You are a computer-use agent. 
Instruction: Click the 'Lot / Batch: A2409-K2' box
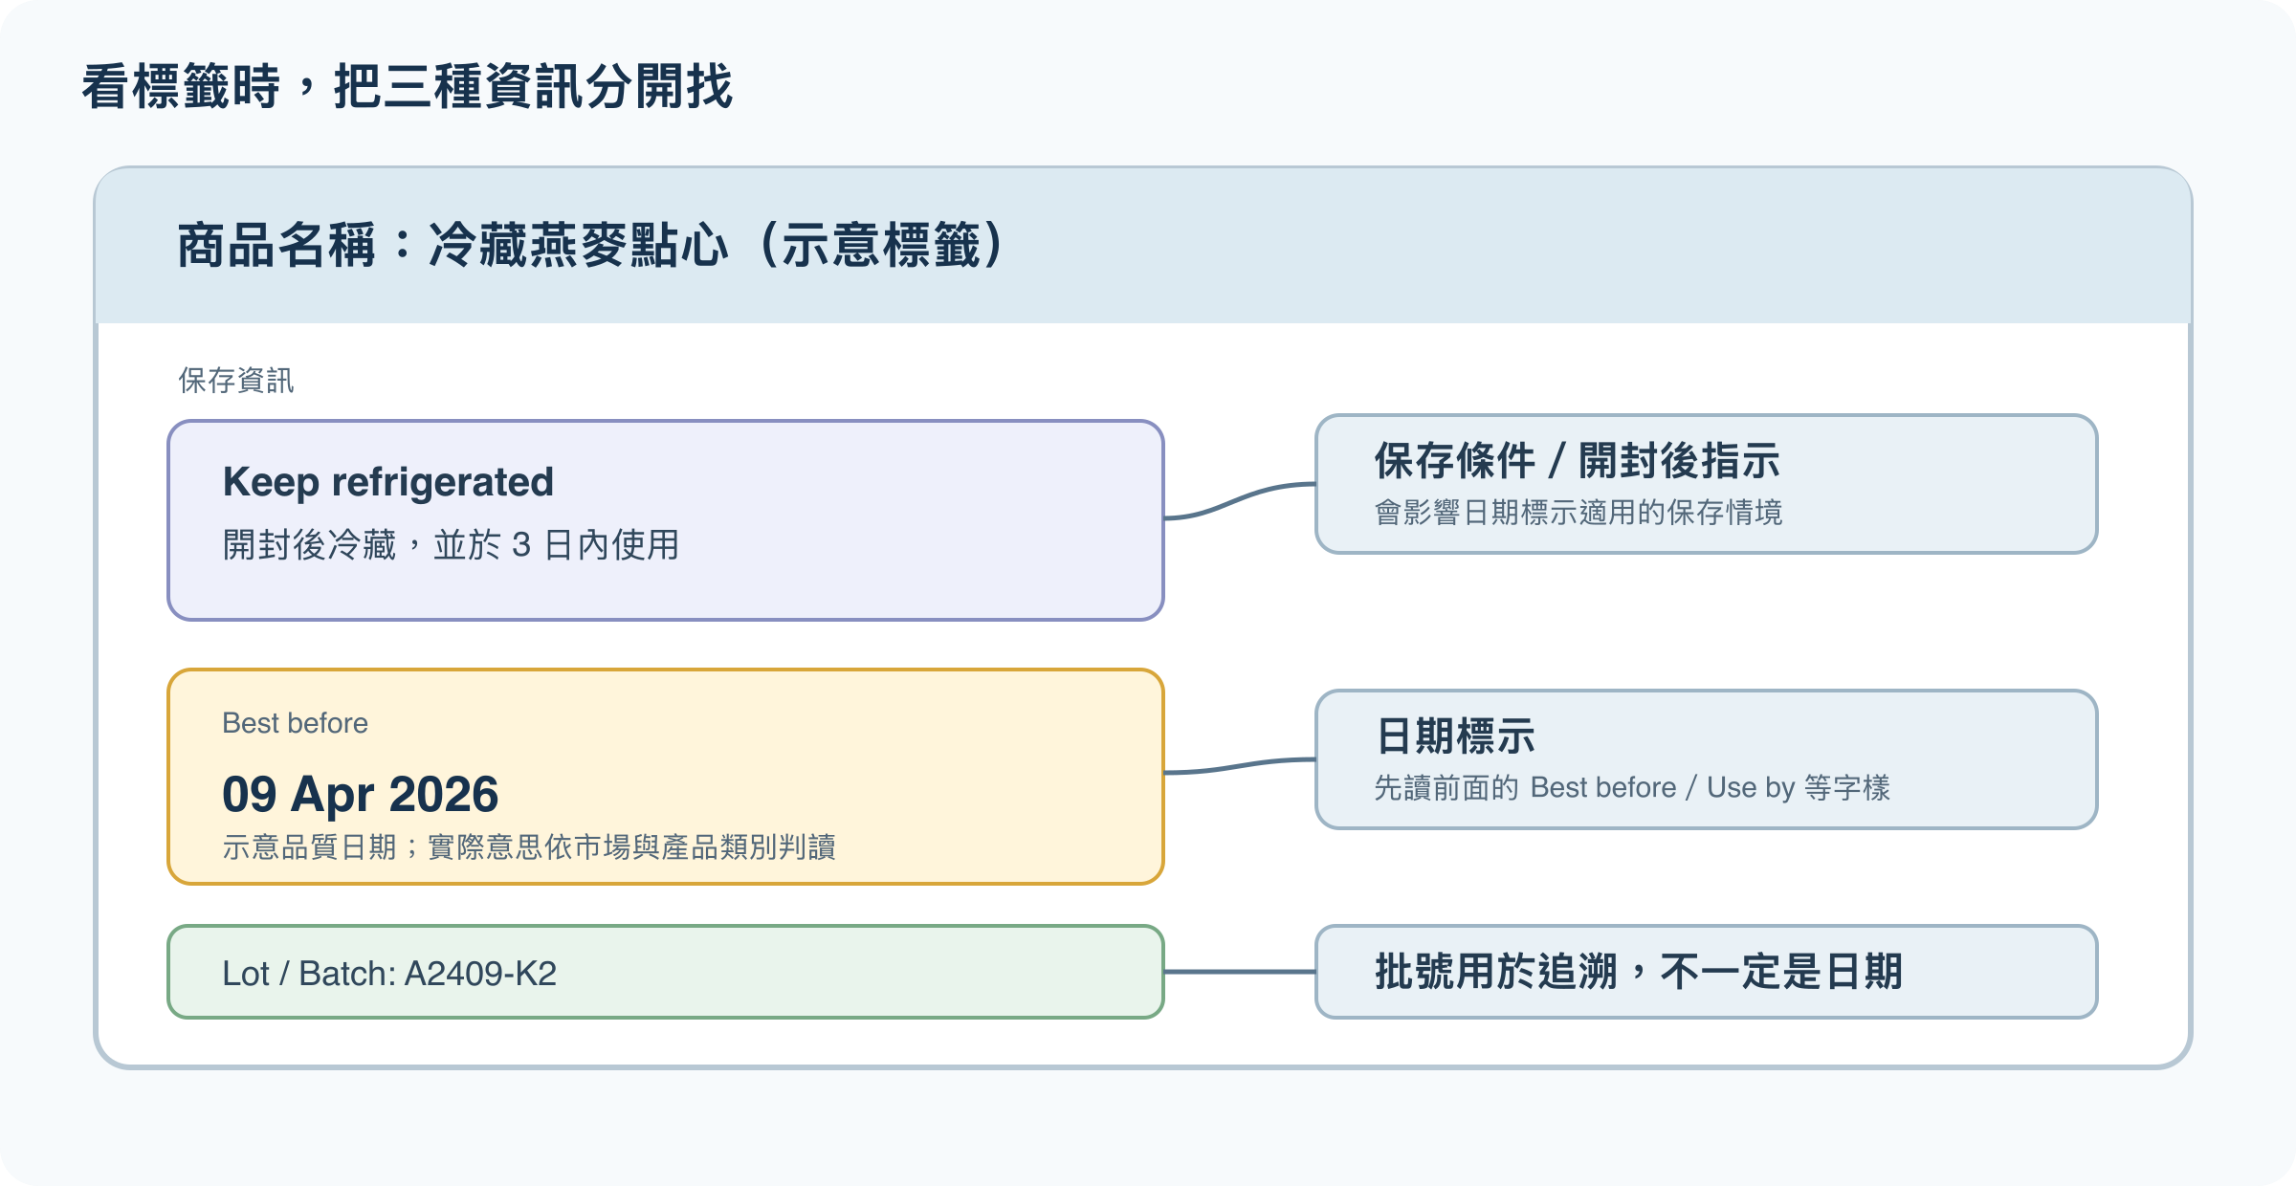coord(666,972)
